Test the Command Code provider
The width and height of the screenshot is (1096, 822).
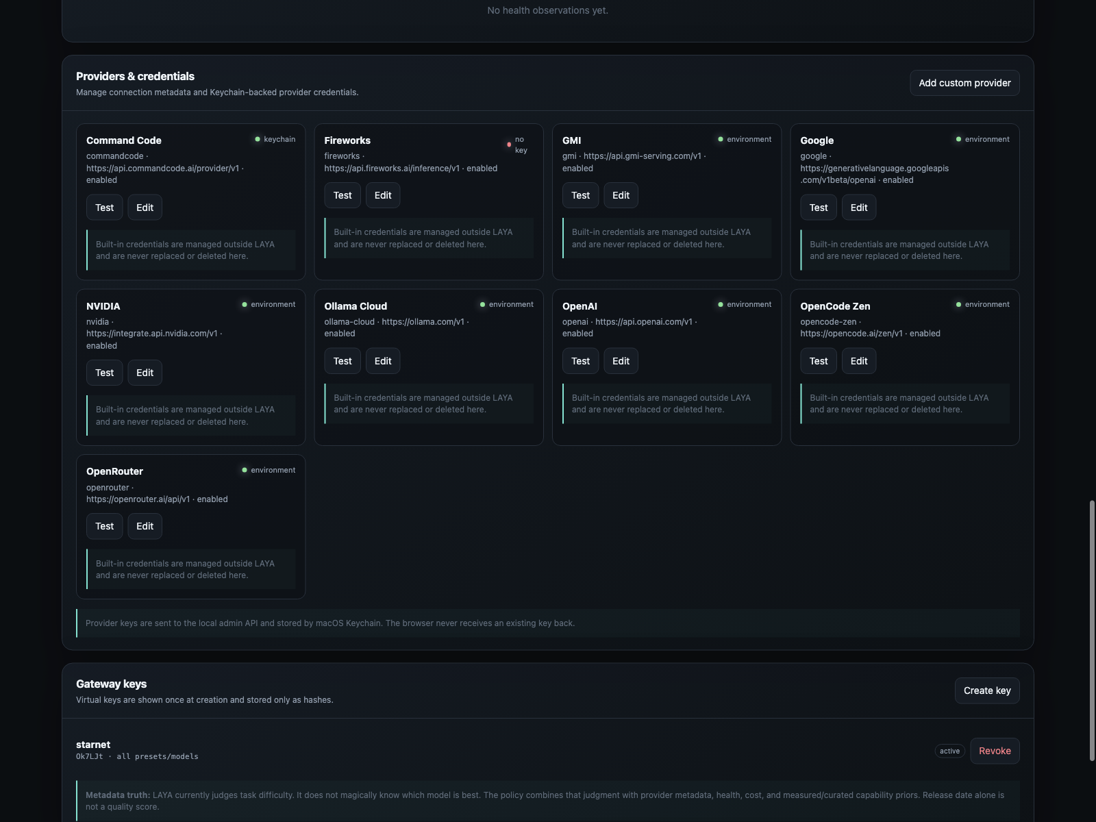[x=105, y=208]
